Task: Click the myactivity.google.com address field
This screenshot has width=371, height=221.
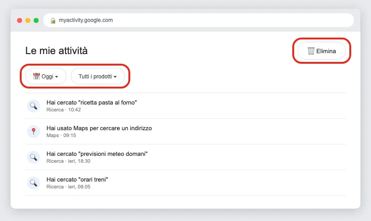Action: point(198,20)
